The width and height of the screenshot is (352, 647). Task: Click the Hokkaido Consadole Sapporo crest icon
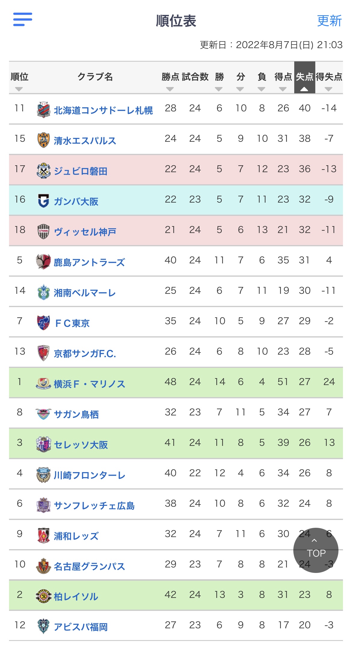[43, 110]
